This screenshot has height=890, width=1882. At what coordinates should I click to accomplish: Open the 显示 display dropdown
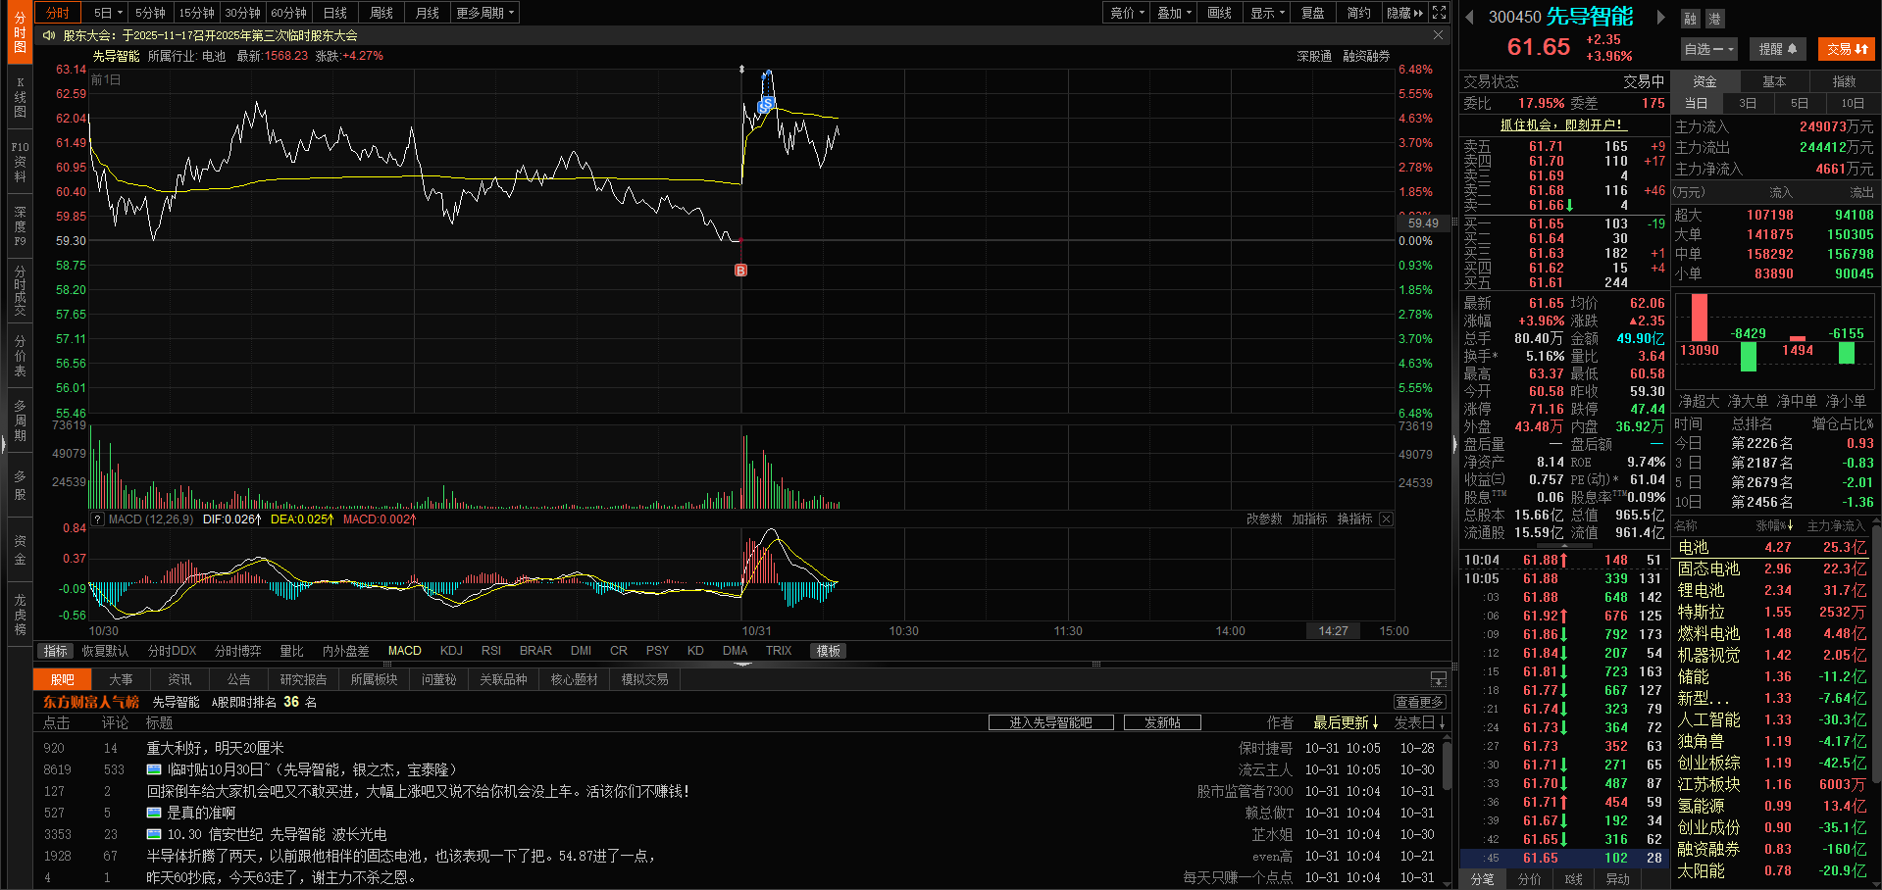1267,13
